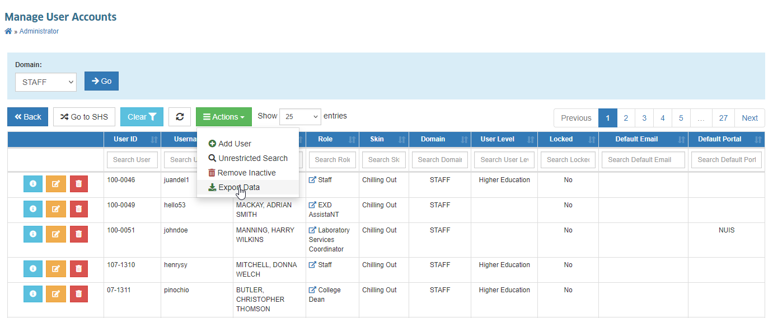Open Administrator breadcrumb link
The image size is (773, 318).
(39, 31)
